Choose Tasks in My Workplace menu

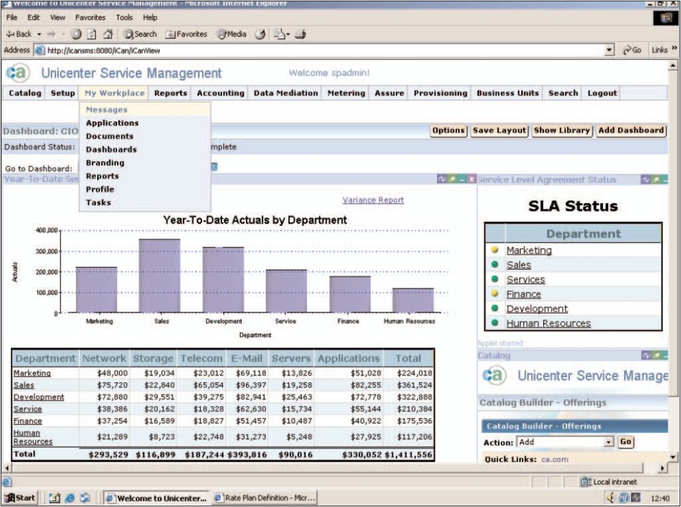coord(98,202)
